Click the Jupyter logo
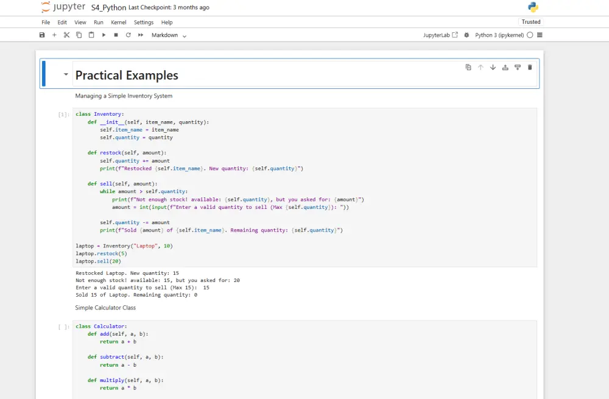 point(63,7)
